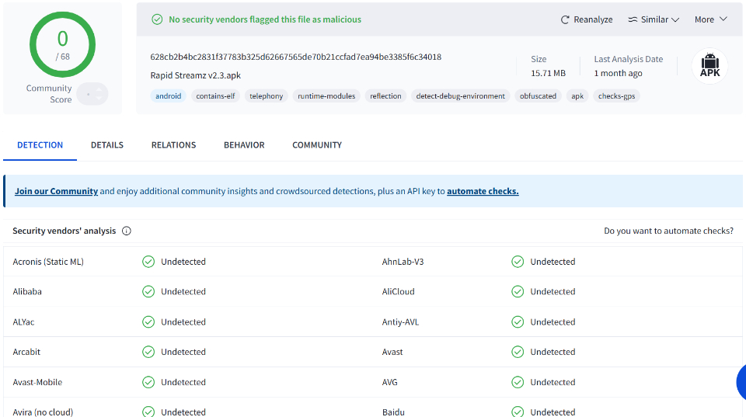Click the Security vendors' analysis heading
This screenshot has width=746, height=417.
[64, 231]
